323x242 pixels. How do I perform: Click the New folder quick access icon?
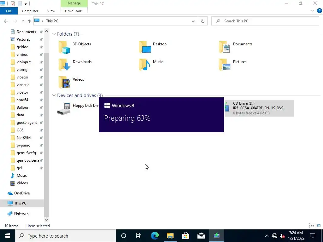pos(20,3)
